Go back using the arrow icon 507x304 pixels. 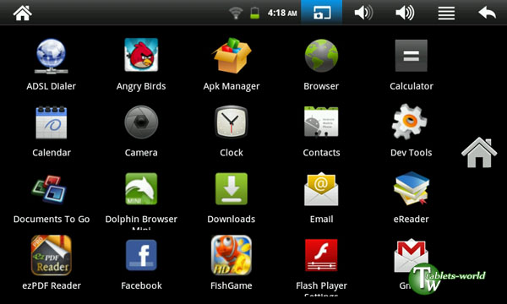click(488, 13)
